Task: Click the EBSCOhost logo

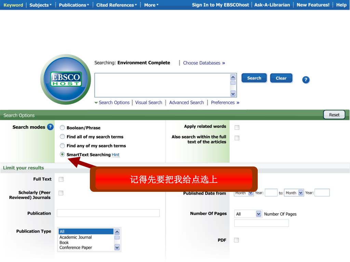Action: 66,79
